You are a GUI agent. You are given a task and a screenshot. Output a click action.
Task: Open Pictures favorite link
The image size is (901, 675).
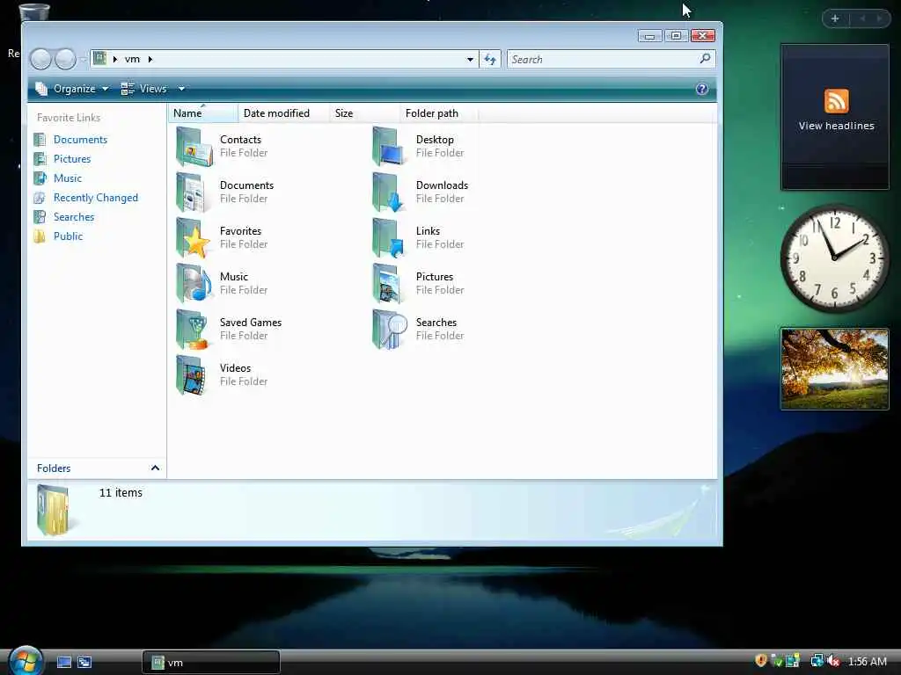(72, 159)
